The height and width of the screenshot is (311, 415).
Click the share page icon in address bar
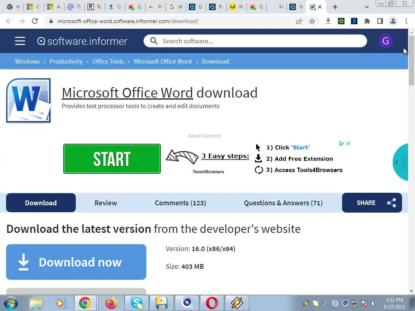(299, 21)
